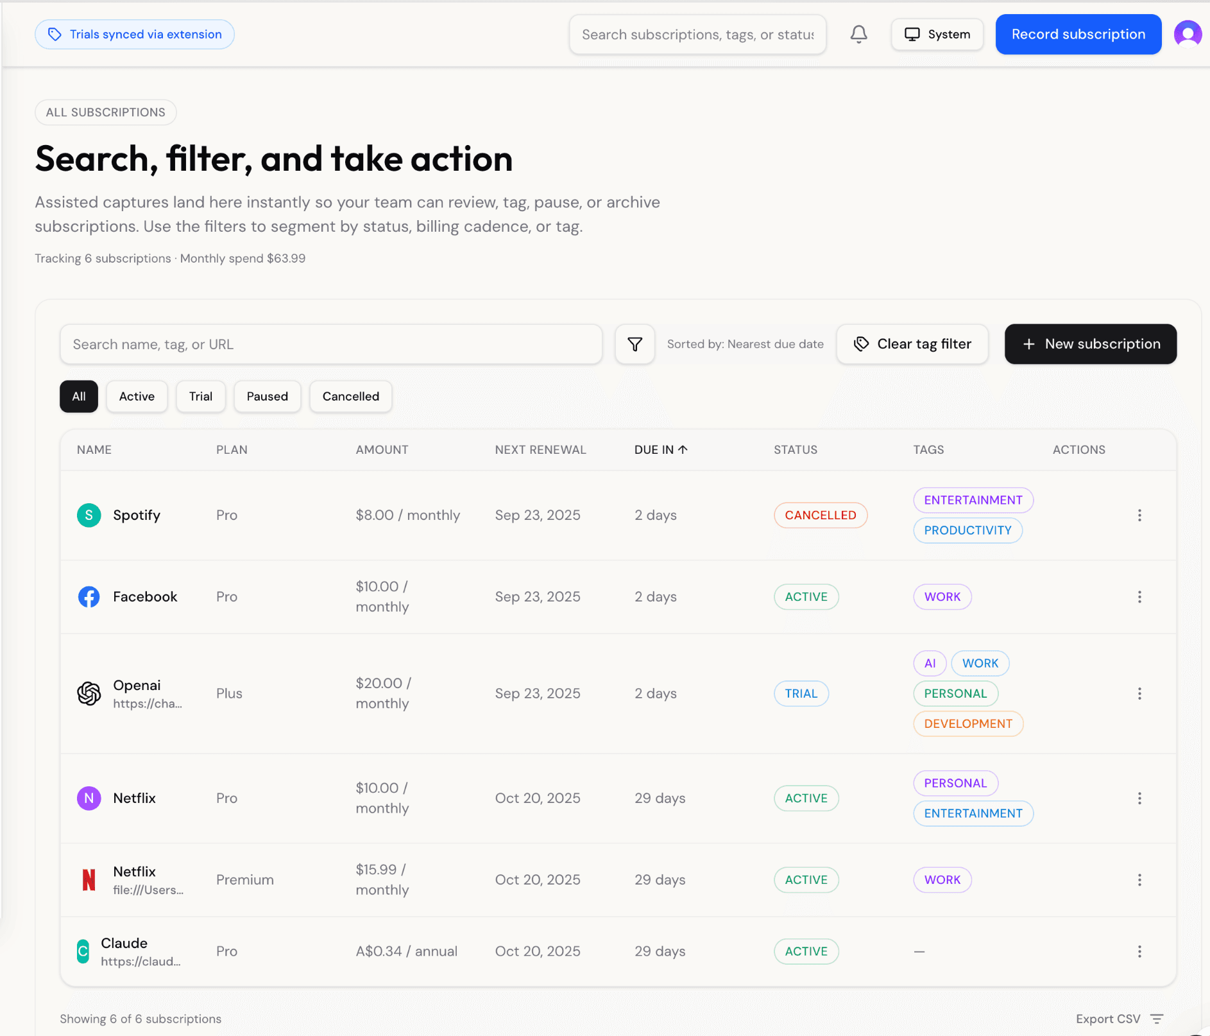Open actions menu for Spotify row
Image resolution: width=1210 pixels, height=1036 pixels.
point(1139,515)
